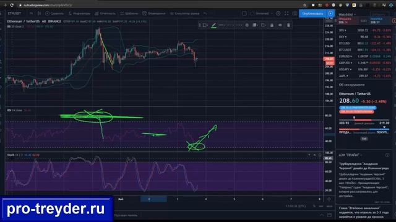Select EURUSD in the watchlist
This screenshot has height=222, width=396.
coord(364,56)
